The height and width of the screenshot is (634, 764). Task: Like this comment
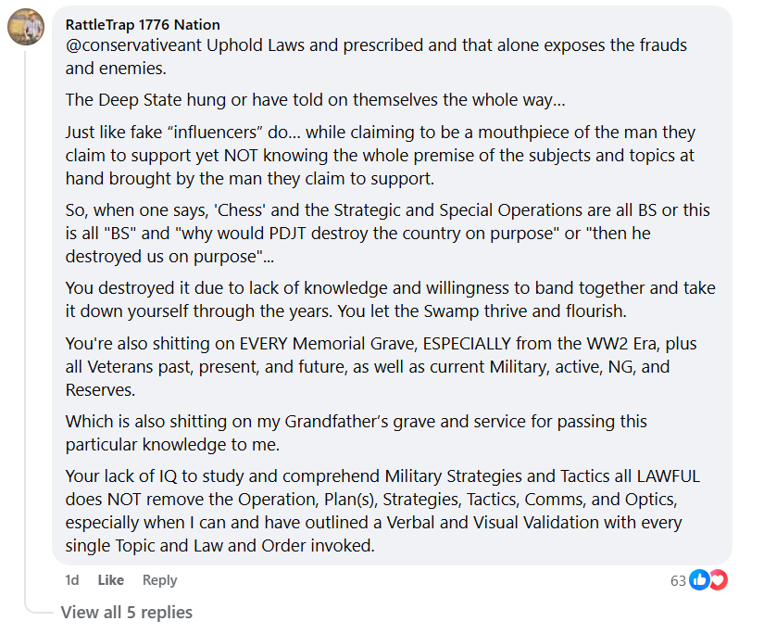[111, 580]
